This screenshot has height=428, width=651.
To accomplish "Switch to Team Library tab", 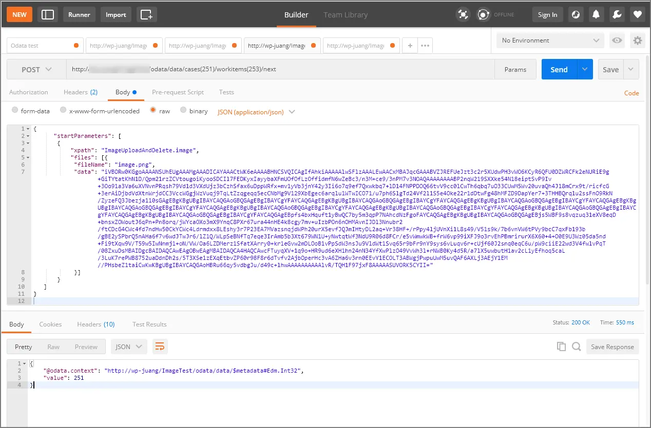I will tap(346, 14).
